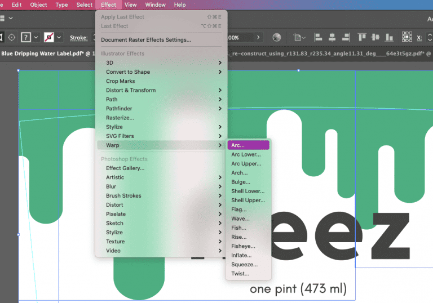Viewport: 433px width, 303px height.
Task: Open the Recolor Artwork color wheel icon
Action: pyautogui.click(x=276, y=38)
